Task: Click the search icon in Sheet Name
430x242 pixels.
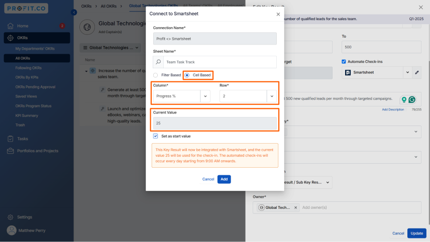Action: 158,62
